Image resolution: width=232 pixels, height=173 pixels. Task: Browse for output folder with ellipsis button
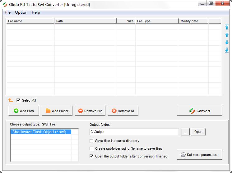[185, 132]
